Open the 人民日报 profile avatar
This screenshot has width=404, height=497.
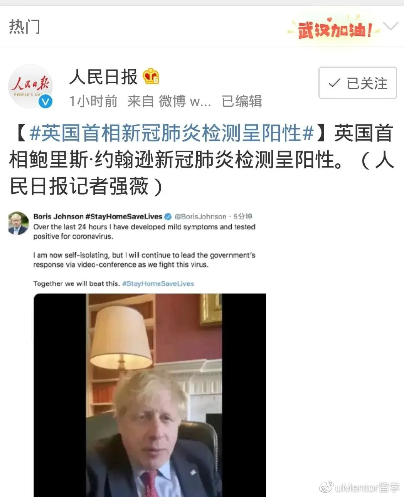(x=30, y=86)
